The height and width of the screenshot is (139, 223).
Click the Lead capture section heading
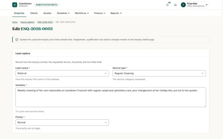(23, 53)
